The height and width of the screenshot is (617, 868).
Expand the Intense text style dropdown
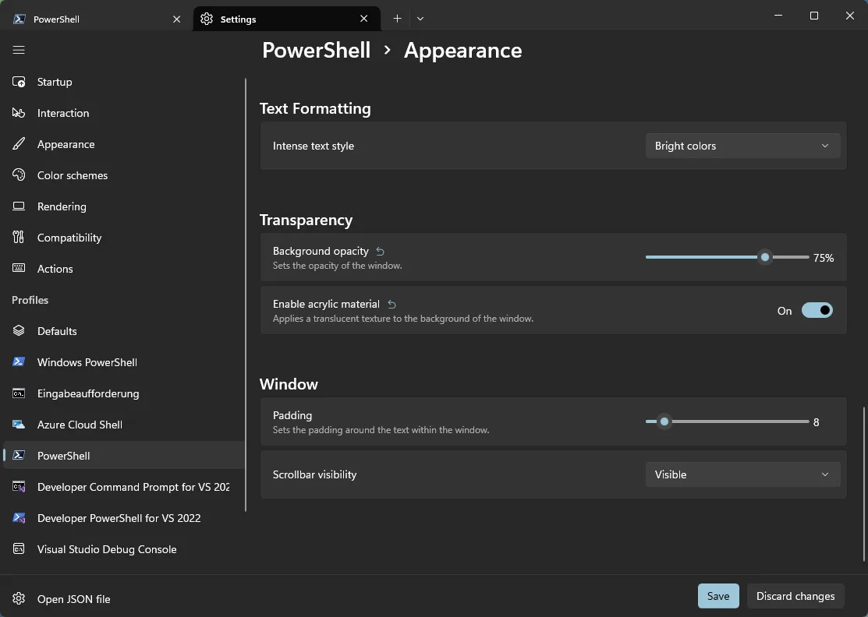coord(742,146)
